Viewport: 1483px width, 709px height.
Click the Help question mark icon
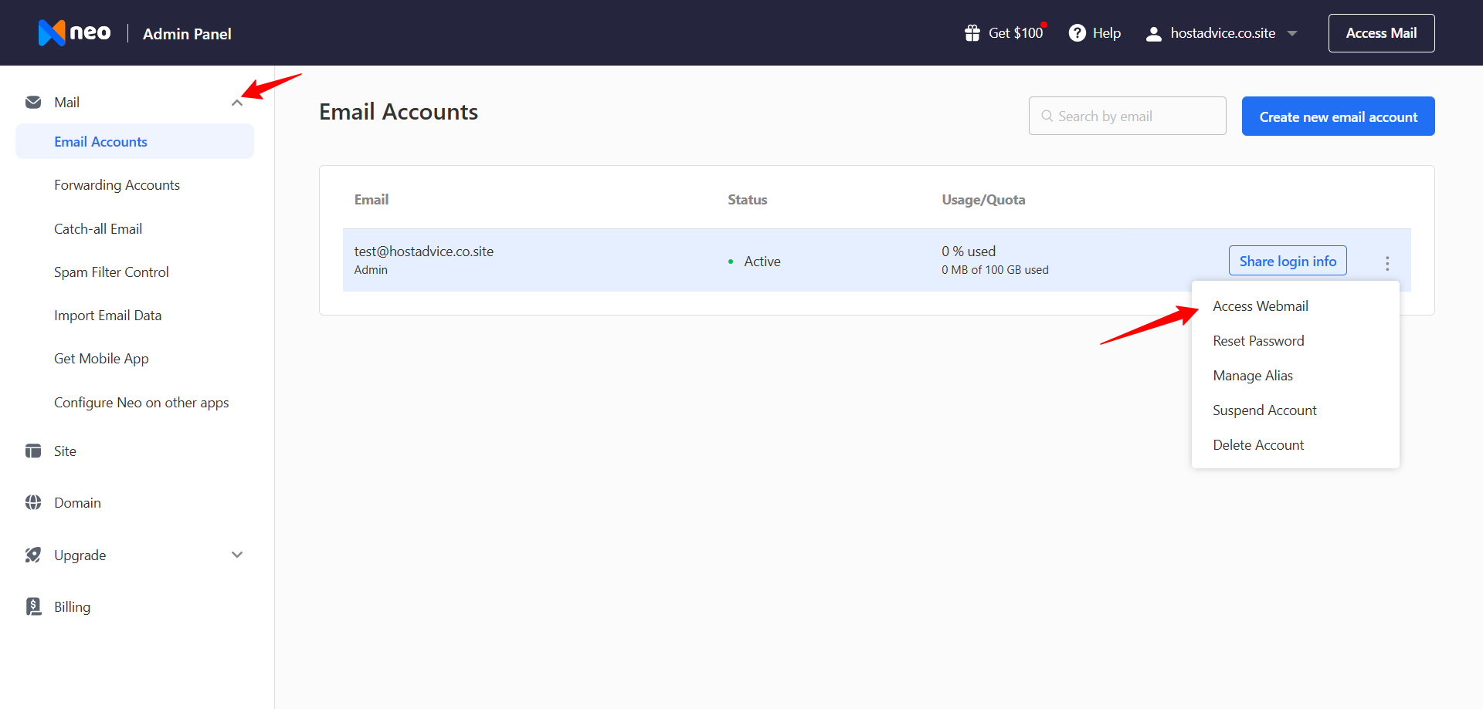(1077, 33)
